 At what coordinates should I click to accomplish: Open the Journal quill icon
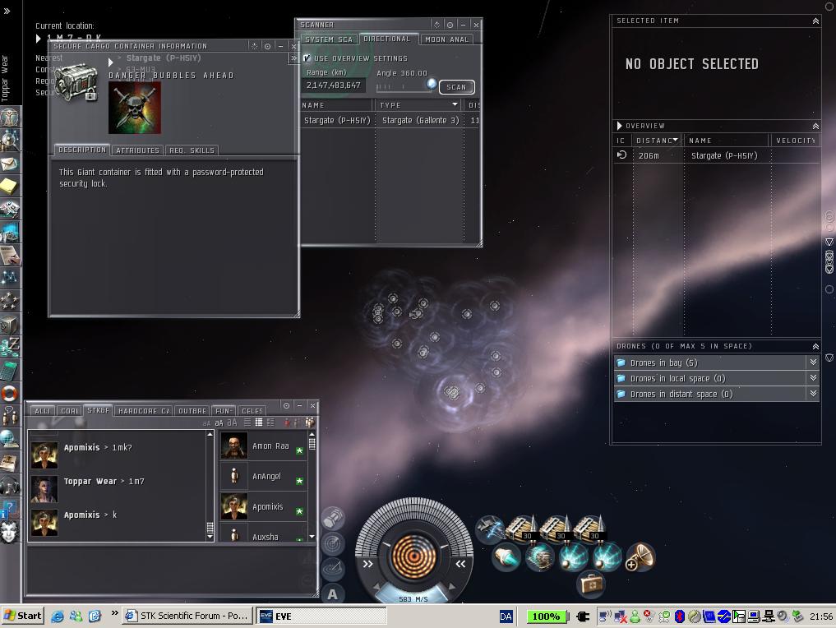[x=10, y=255]
